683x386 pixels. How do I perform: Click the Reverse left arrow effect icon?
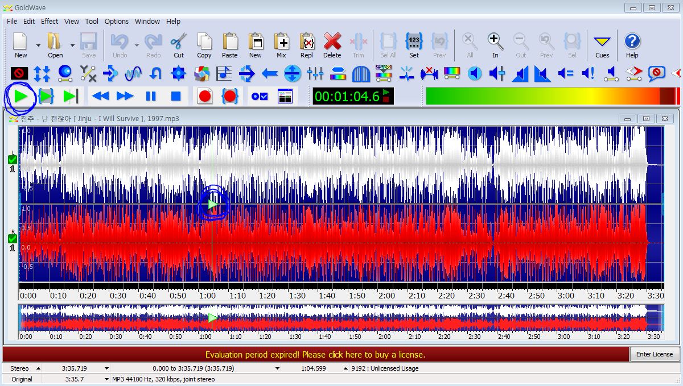[x=270, y=73]
